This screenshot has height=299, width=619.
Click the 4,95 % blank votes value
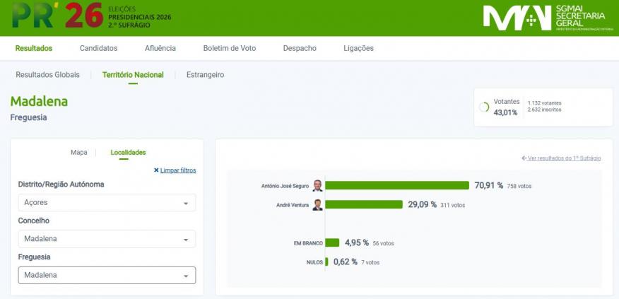pos(357,242)
